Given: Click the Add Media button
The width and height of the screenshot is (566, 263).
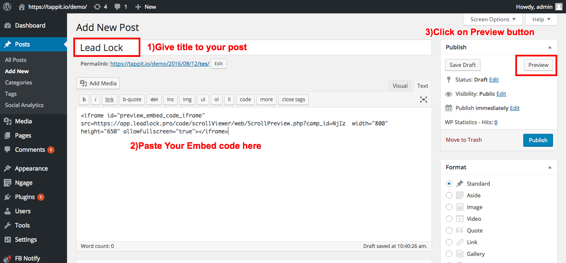Looking at the screenshot, I should click(98, 83).
